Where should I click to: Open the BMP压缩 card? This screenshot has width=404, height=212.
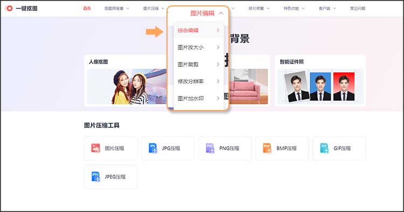(x=282, y=148)
